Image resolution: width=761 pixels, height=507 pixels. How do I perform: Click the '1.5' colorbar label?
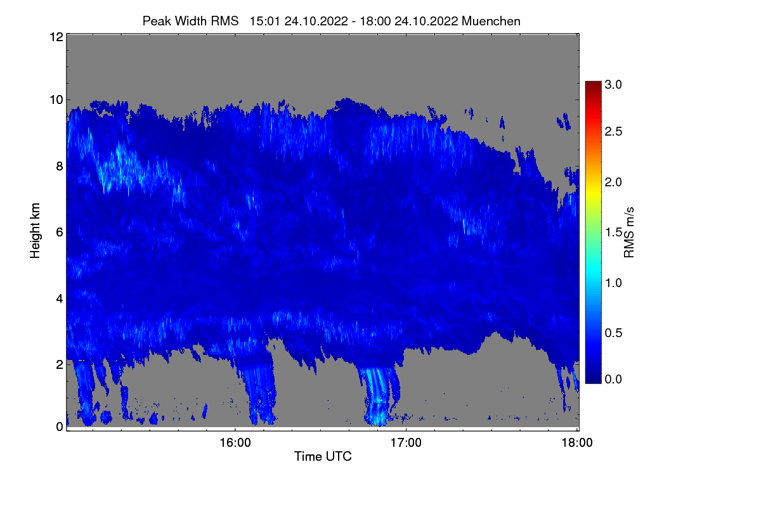pyautogui.click(x=614, y=233)
